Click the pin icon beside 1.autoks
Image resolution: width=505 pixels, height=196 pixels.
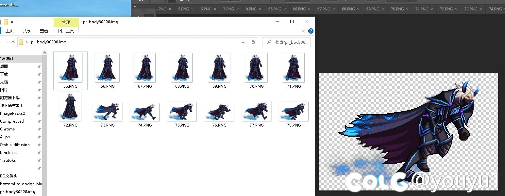coord(39,160)
